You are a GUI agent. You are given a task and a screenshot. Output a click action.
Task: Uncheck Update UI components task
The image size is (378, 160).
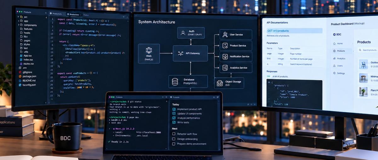tap(174, 114)
